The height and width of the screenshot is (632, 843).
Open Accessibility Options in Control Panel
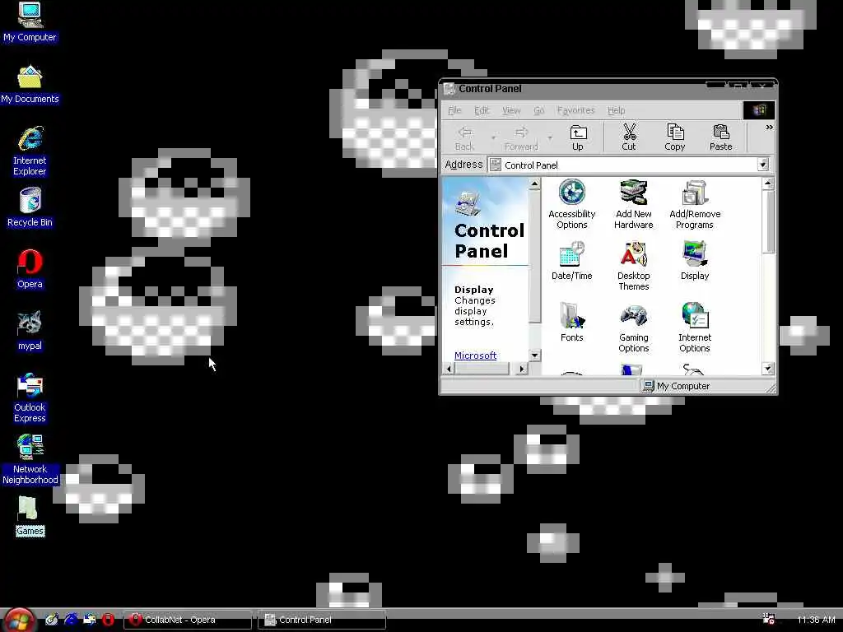pyautogui.click(x=571, y=204)
